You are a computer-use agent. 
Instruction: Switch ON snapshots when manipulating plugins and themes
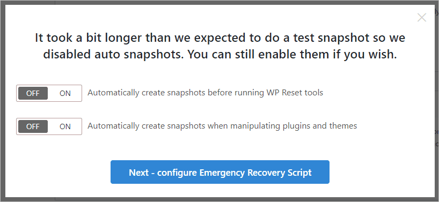[65, 126]
